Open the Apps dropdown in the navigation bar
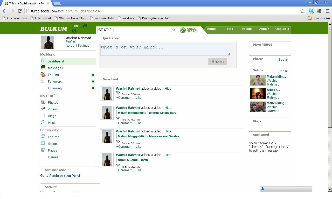 [264, 29]
